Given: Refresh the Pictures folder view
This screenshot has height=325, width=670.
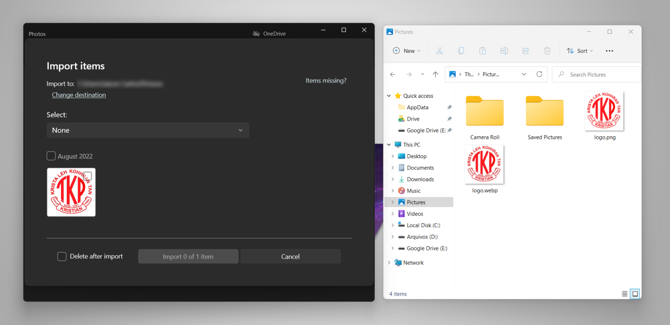Looking at the screenshot, I should (x=539, y=74).
